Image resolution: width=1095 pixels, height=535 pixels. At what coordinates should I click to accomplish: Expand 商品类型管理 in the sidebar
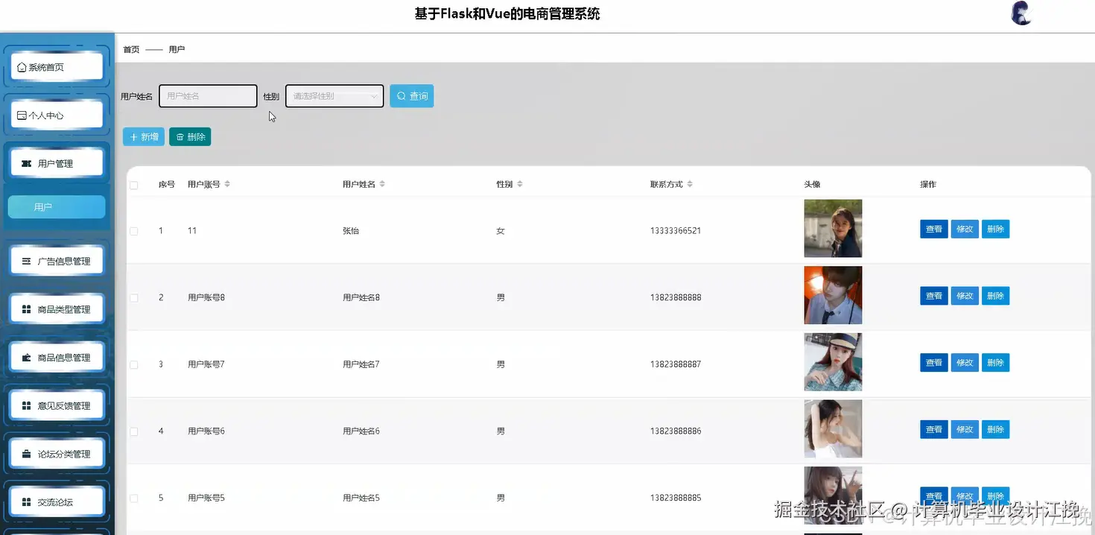[57, 309]
